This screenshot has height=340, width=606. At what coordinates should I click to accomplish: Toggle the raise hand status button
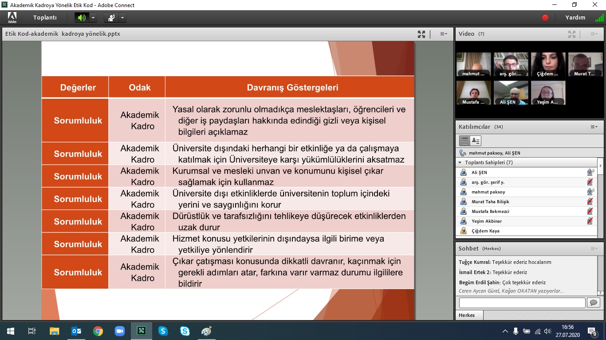[x=111, y=18]
